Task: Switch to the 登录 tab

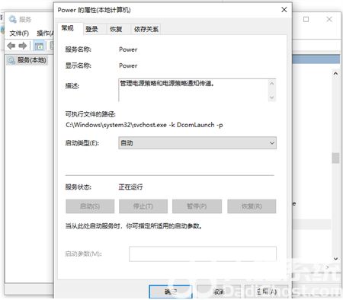Action: pyautogui.click(x=91, y=29)
